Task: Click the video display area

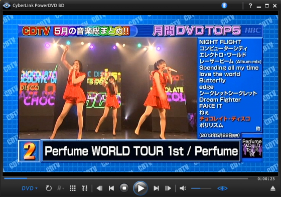Action: click(140, 93)
